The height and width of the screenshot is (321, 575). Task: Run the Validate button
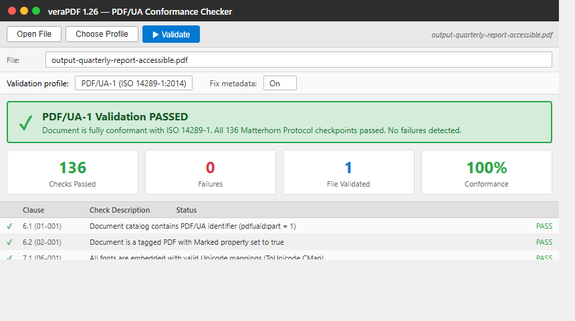coord(171,34)
